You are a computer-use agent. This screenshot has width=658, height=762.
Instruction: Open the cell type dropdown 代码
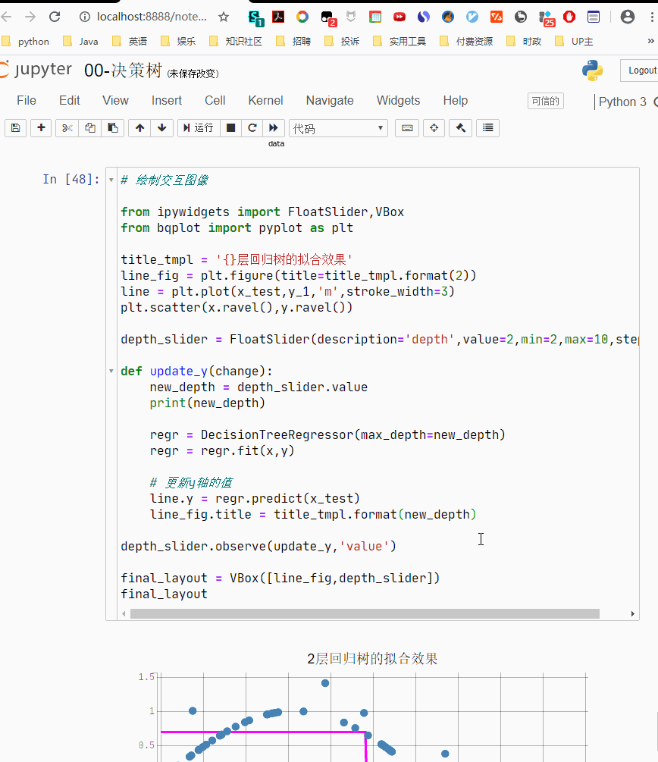[338, 128]
